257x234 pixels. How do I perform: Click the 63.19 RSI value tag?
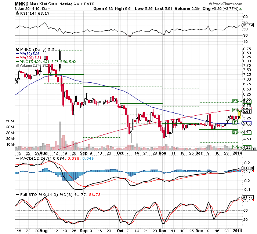tap(248, 25)
